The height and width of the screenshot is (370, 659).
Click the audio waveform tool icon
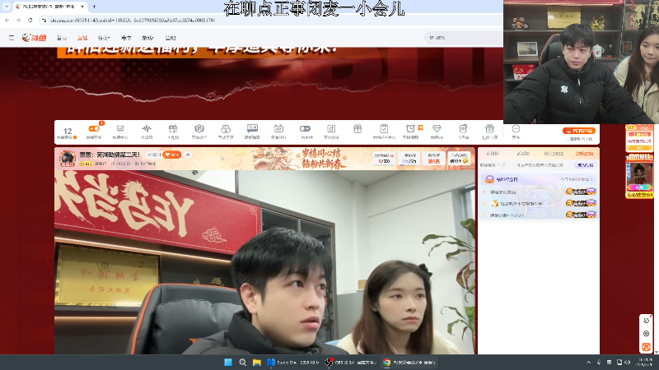click(147, 129)
